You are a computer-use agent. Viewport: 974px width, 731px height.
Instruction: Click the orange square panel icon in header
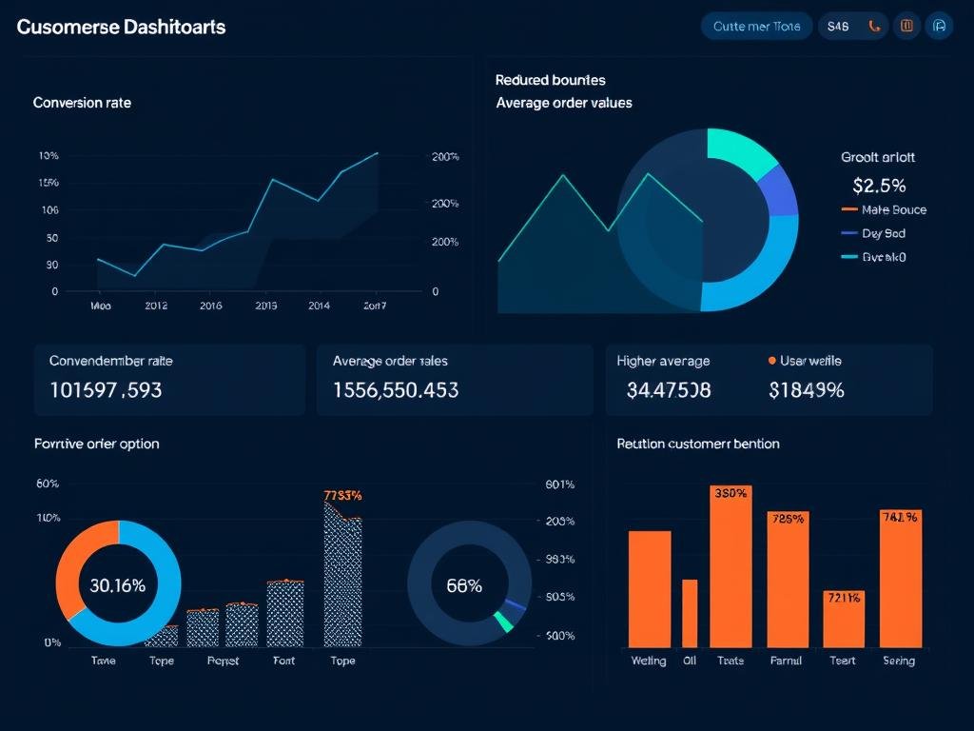pos(906,27)
